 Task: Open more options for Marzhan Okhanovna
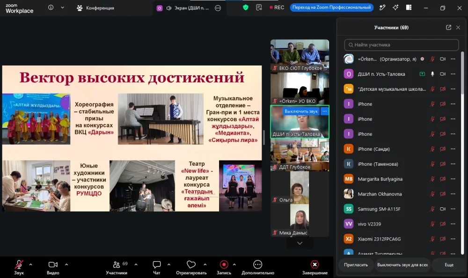[x=453, y=194]
